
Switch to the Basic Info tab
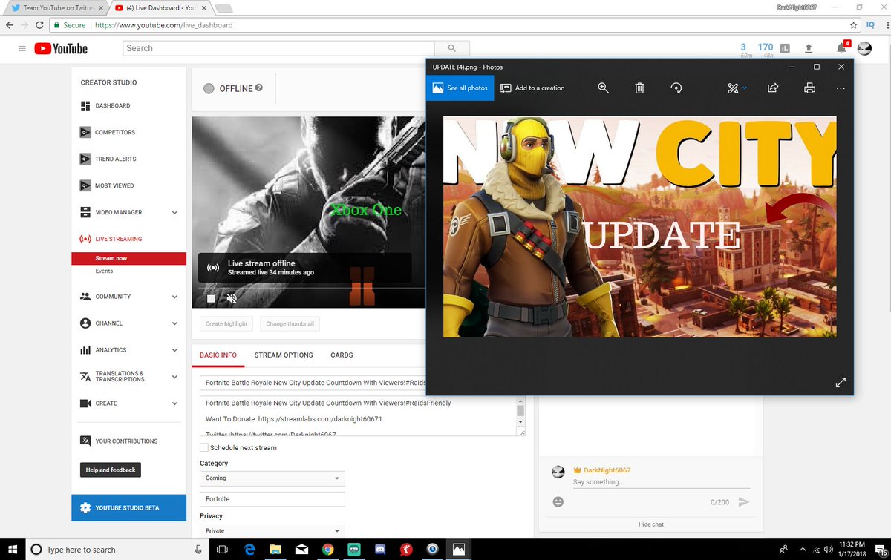[x=218, y=355]
